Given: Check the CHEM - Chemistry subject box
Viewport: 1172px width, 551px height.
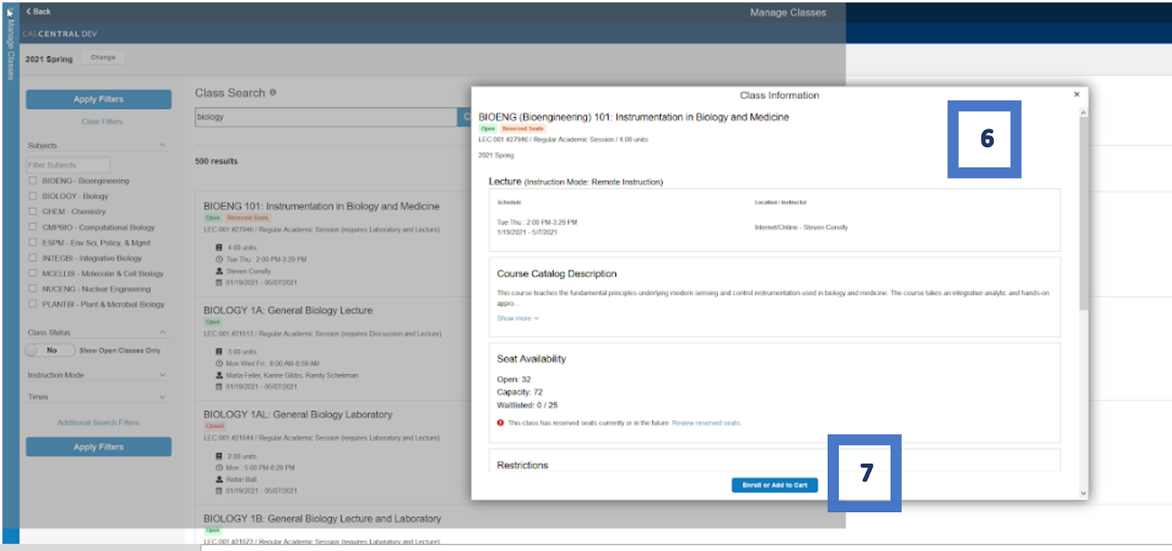Looking at the screenshot, I should pos(32,211).
